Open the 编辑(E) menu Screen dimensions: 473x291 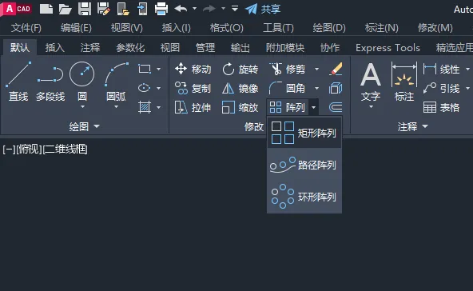coord(76,28)
